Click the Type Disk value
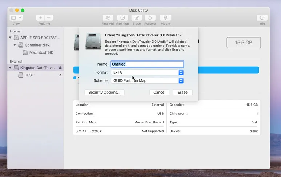 click(254, 122)
